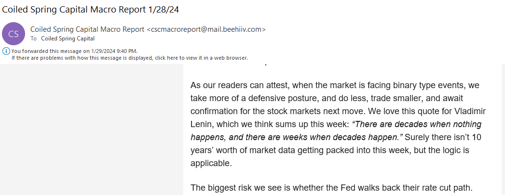
Task: Click the empty gray margin left of the body
Action: tap(92, 130)
